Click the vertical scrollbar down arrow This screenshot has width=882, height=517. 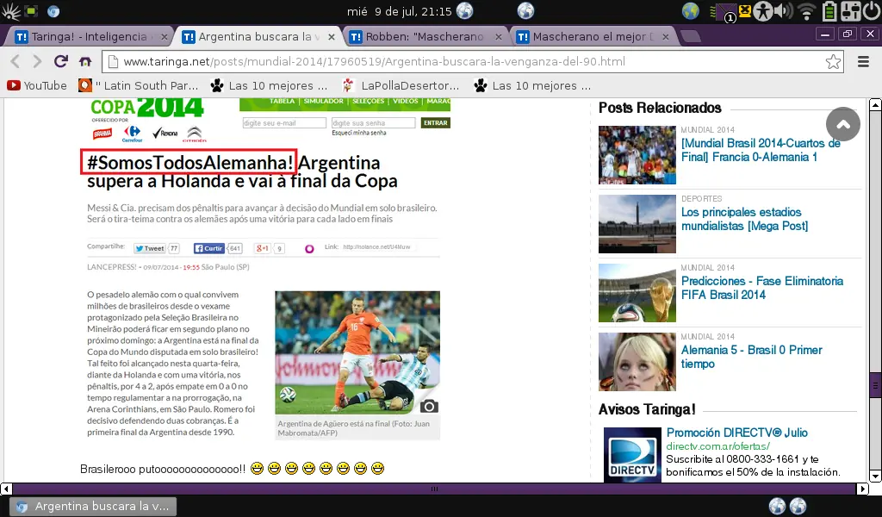pyautogui.click(x=875, y=477)
